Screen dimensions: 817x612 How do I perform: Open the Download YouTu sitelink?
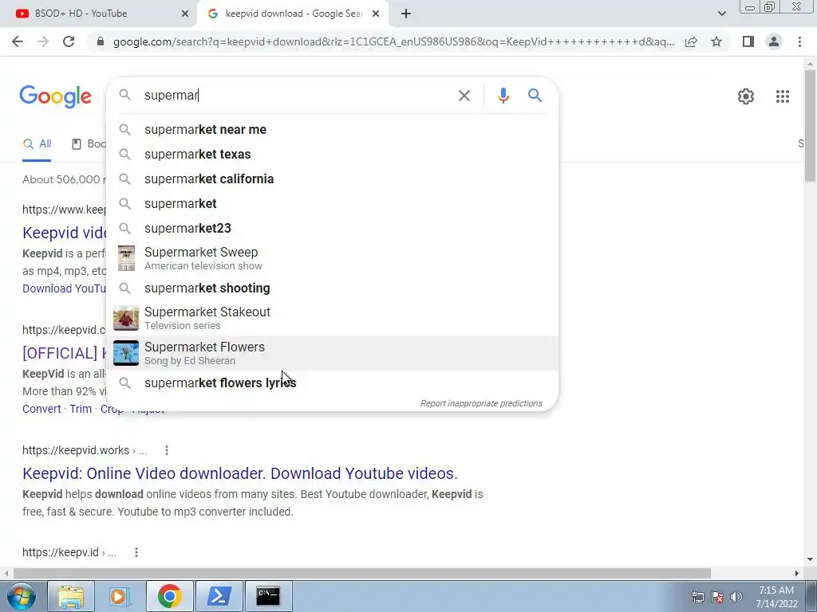click(x=64, y=288)
